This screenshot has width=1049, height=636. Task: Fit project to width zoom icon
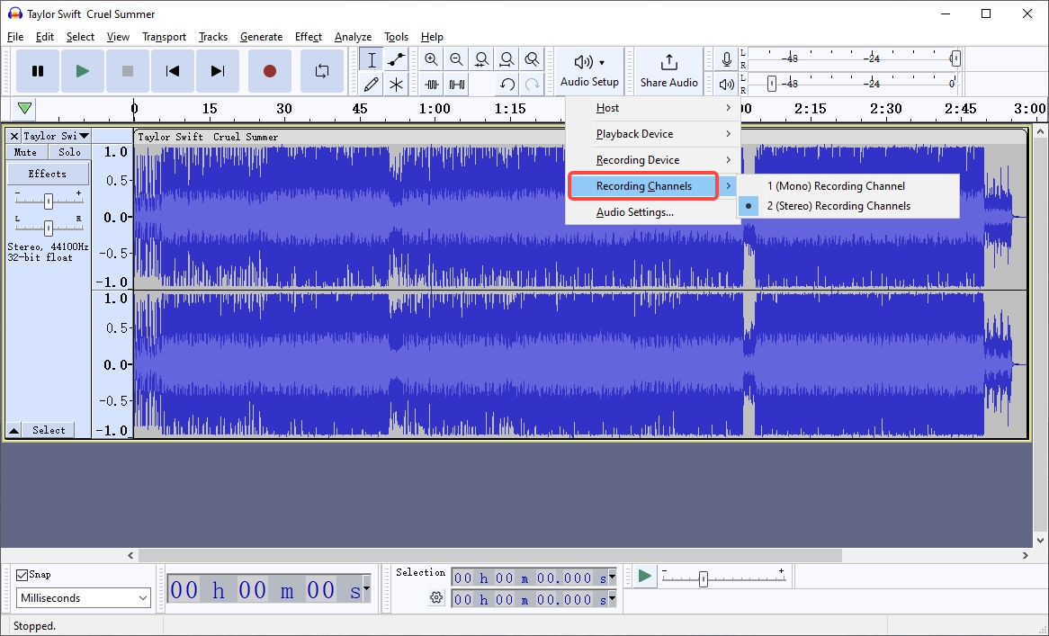pyautogui.click(x=507, y=59)
